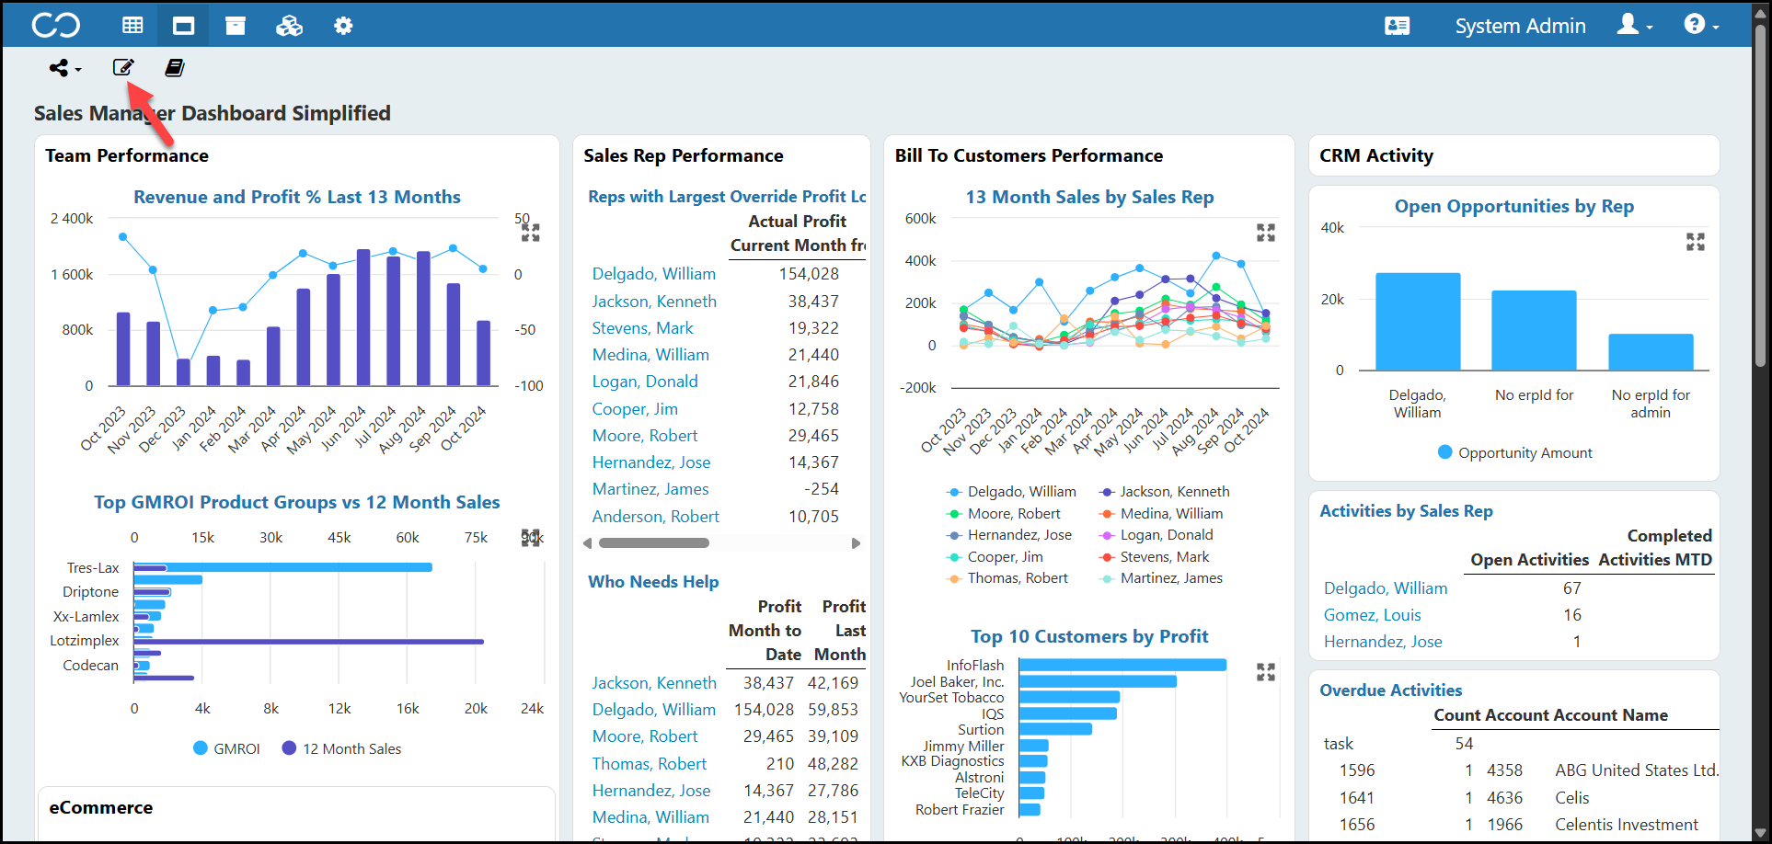Open the grid view icon in top bar
This screenshot has height=844, width=1772.
pos(132,26)
